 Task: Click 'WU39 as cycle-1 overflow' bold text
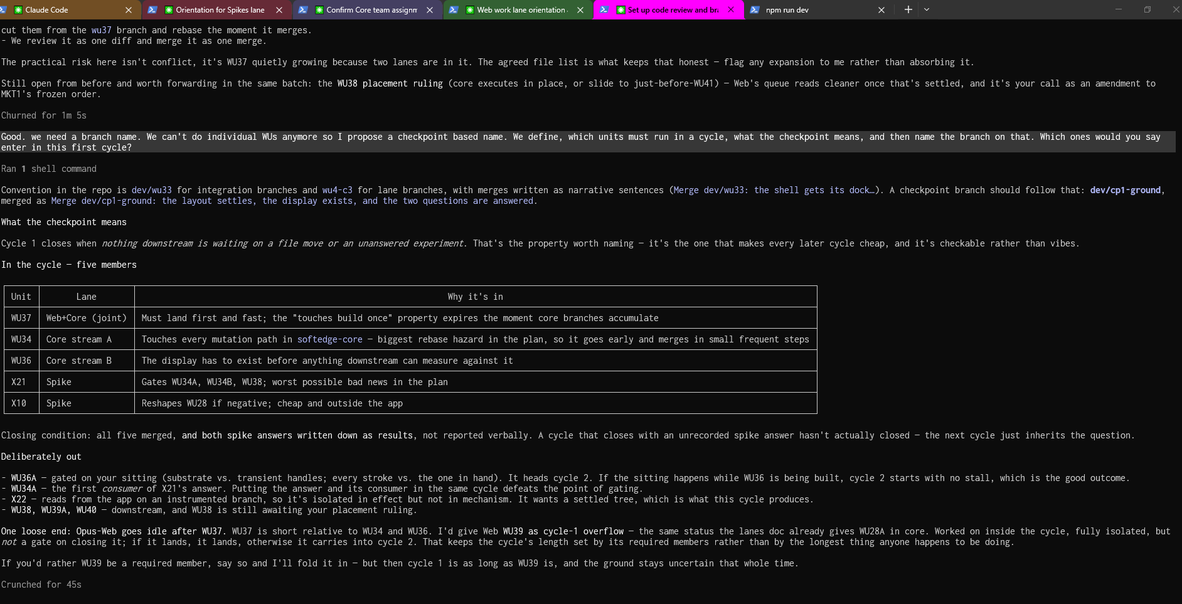tap(563, 531)
